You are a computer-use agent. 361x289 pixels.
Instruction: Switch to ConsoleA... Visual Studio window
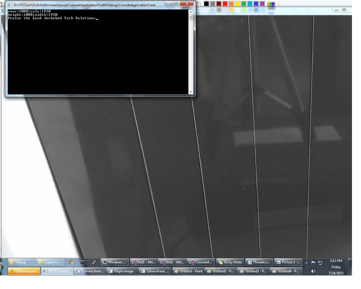(201, 262)
